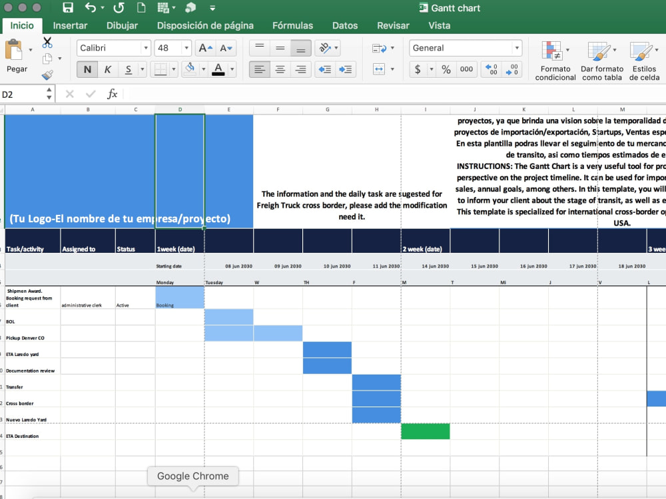
Task: Toggle align text left
Action: (260, 69)
